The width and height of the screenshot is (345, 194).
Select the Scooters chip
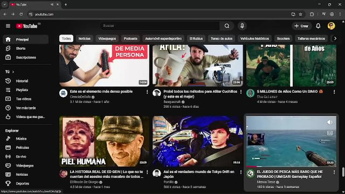283,39
